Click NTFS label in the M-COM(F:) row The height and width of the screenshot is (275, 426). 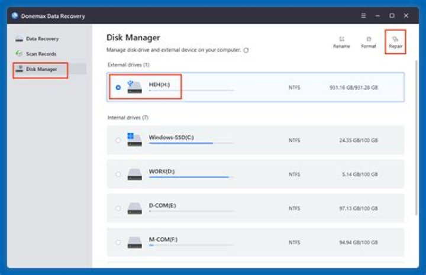coord(294,242)
